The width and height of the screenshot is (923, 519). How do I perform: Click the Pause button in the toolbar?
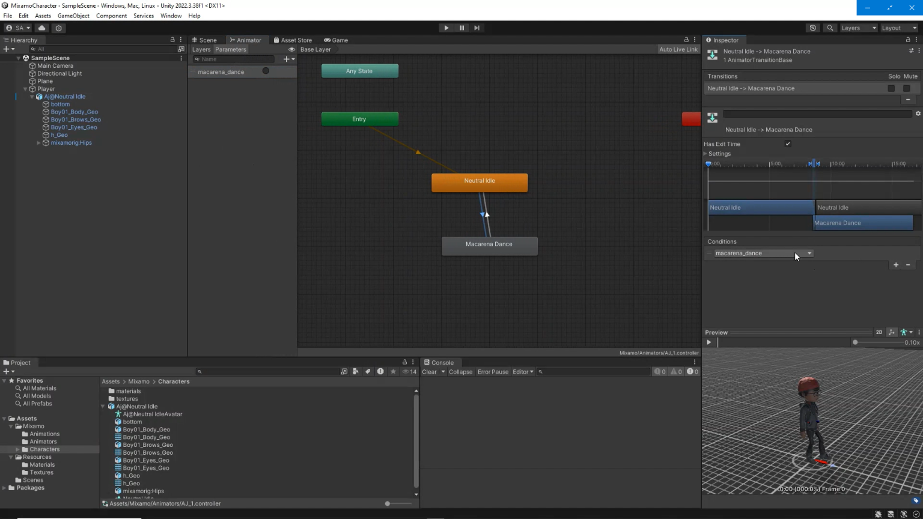pos(461,28)
